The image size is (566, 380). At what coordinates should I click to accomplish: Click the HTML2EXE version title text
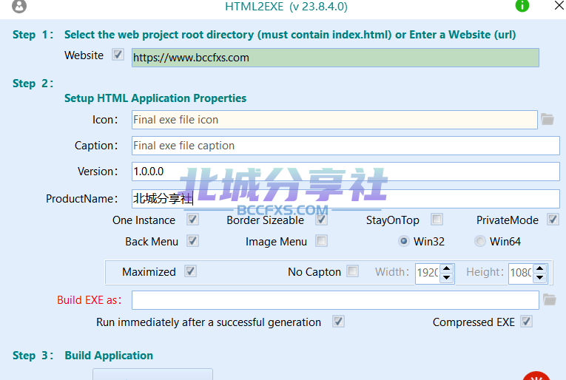tap(286, 6)
